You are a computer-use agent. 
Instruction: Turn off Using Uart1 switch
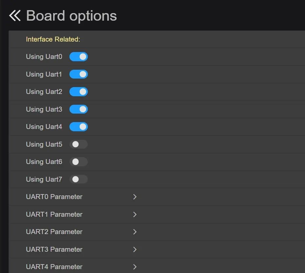click(79, 74)
